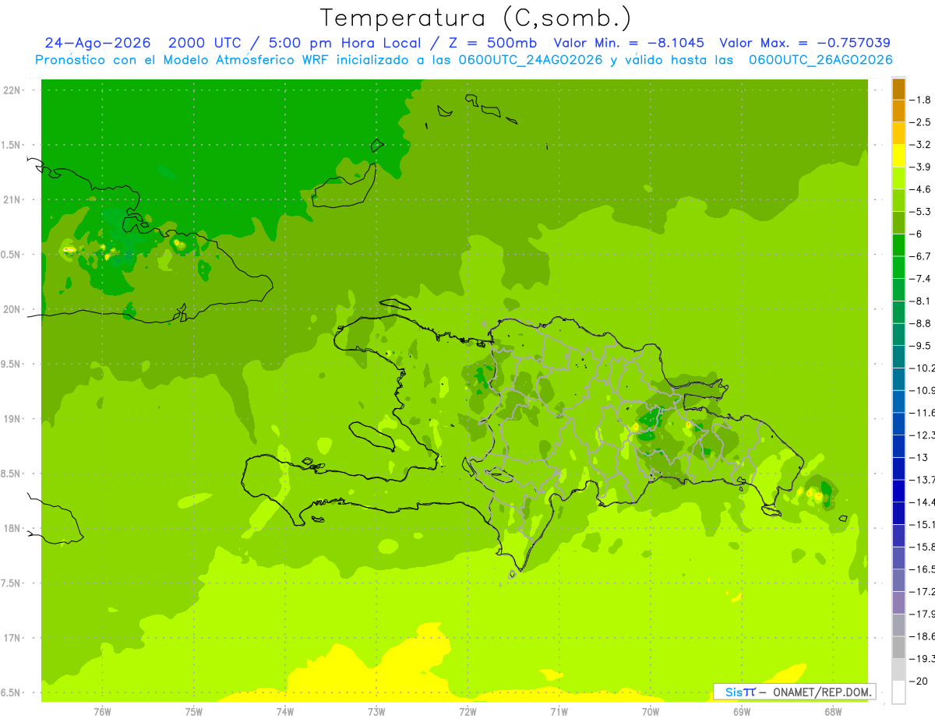Viewport: 935px width, 722px height.
Task: Click the '17N' latitude label
Action: 13,639
